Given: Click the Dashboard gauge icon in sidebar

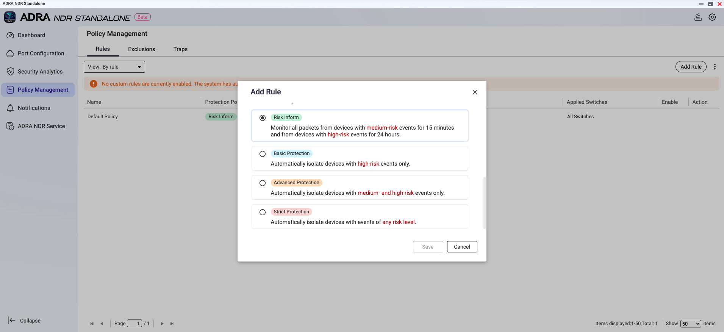Looking at the screenshot, I should [x=10, y=35].
